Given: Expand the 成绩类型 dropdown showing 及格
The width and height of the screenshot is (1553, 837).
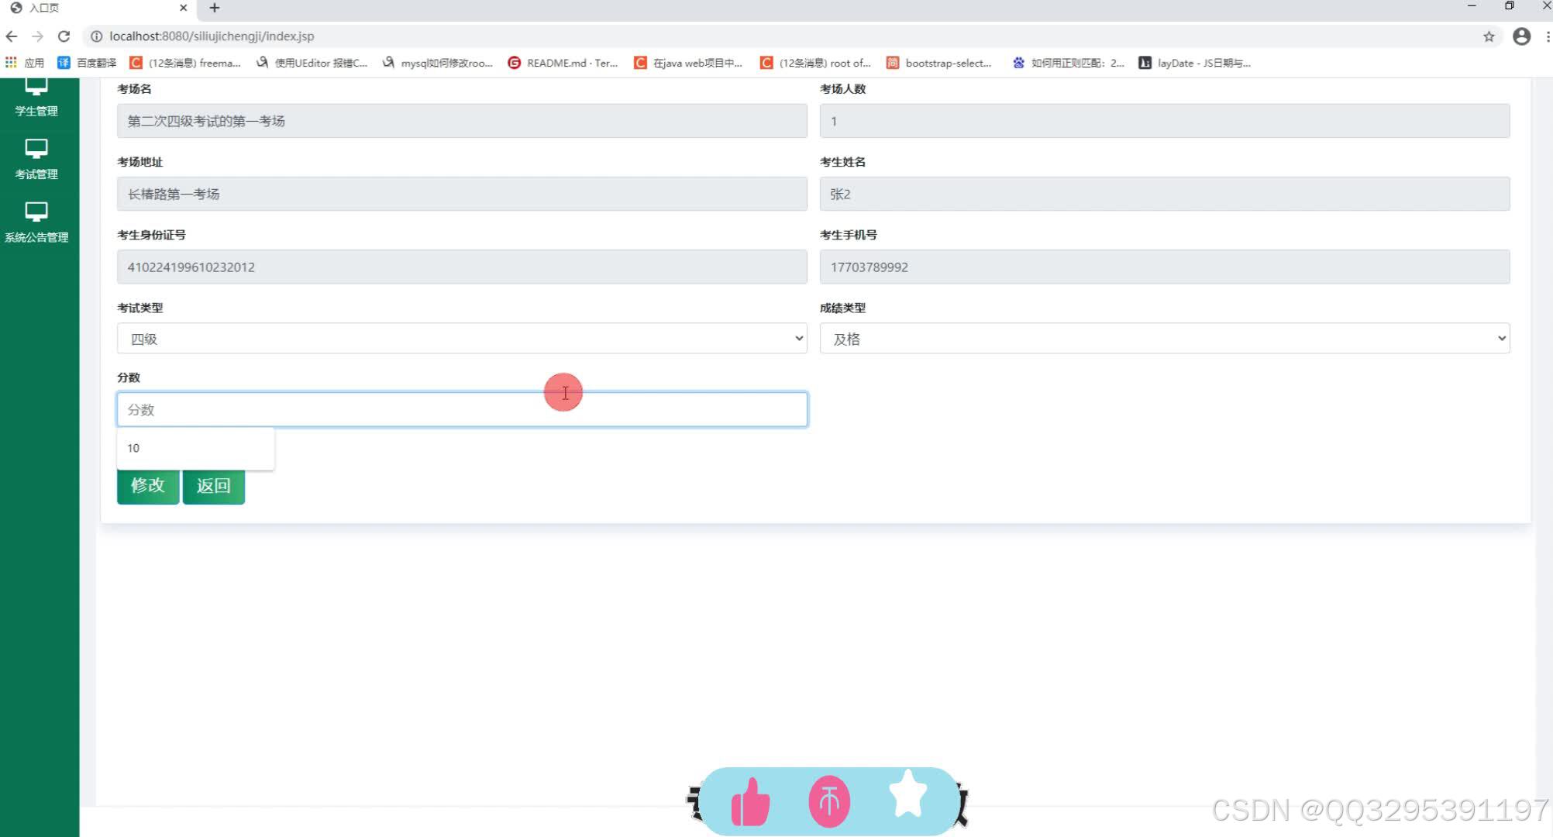Looking at the screenshot, I should pyautogui.click(x=1165, y=339).
